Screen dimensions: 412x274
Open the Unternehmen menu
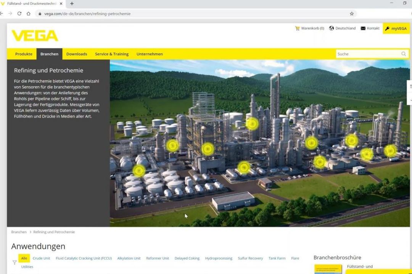150,54
